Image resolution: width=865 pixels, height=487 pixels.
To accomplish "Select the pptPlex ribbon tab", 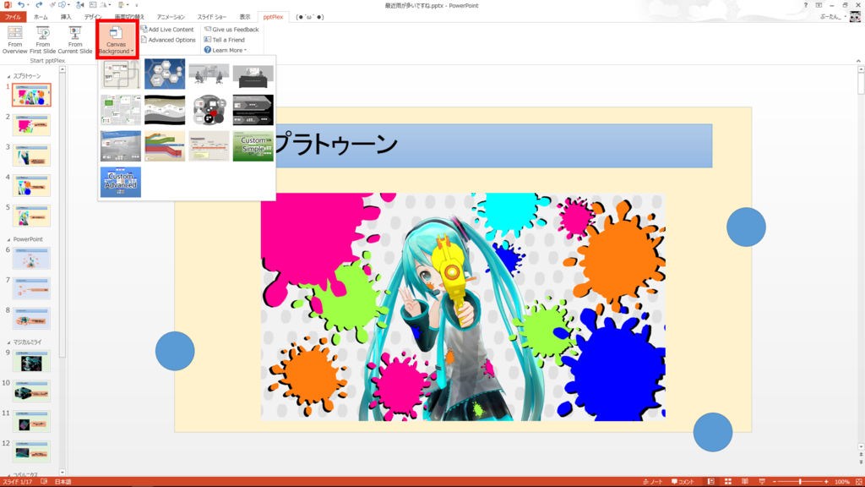I will (273, 17).
